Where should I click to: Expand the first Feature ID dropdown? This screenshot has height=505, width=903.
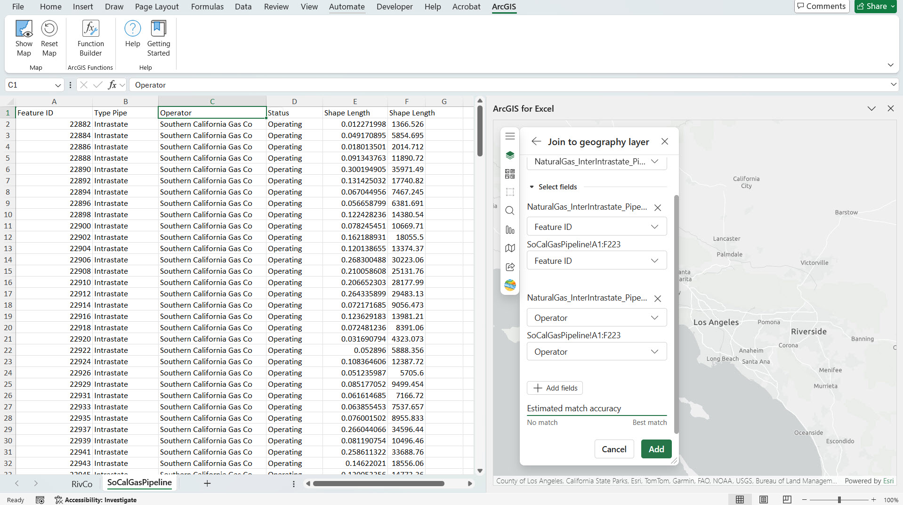pos(597,227)
